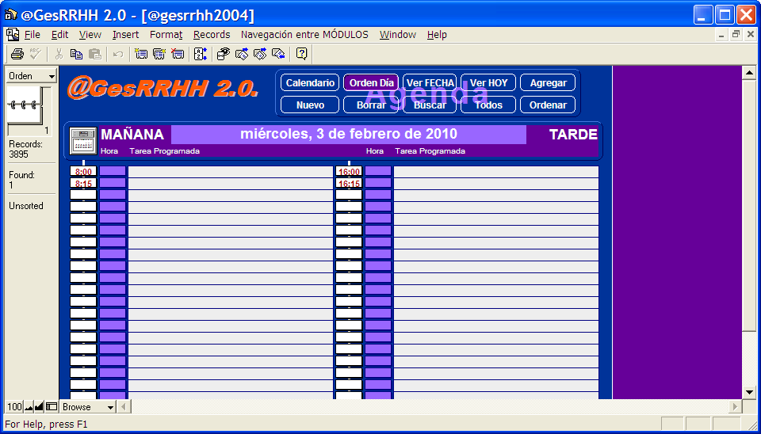The image size is (761, 434).
Task: Click the Duplicate Record toolbar icon
Action: [159, 54]
